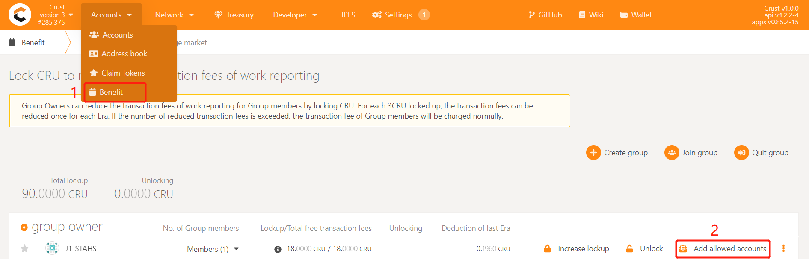Click the Total lockup 90.0000 CRU value

[x=55, y=194]
